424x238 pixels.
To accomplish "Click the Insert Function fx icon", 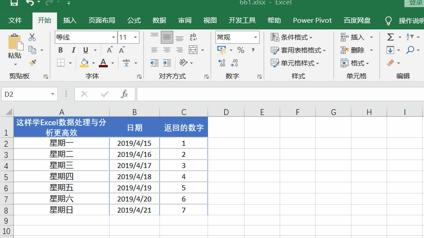I will [125, 94].
